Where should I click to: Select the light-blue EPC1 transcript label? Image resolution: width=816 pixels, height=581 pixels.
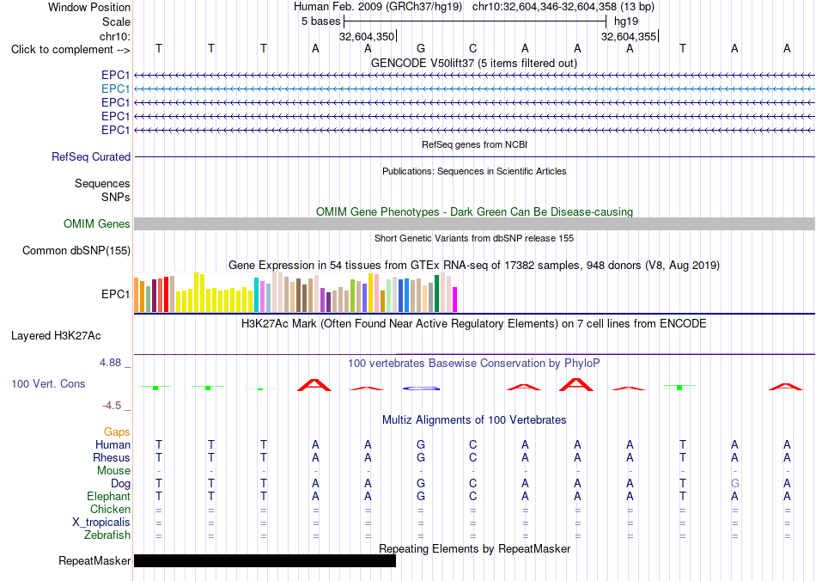click(x=116, y=89)
